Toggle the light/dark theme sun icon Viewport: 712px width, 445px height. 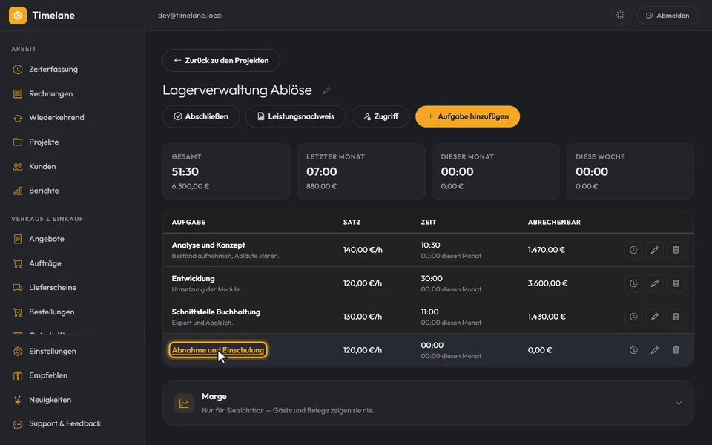[x=620, y=15]
